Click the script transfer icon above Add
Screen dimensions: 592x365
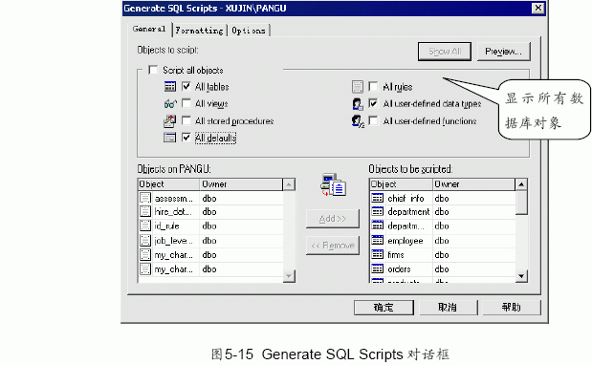(334, 184)
